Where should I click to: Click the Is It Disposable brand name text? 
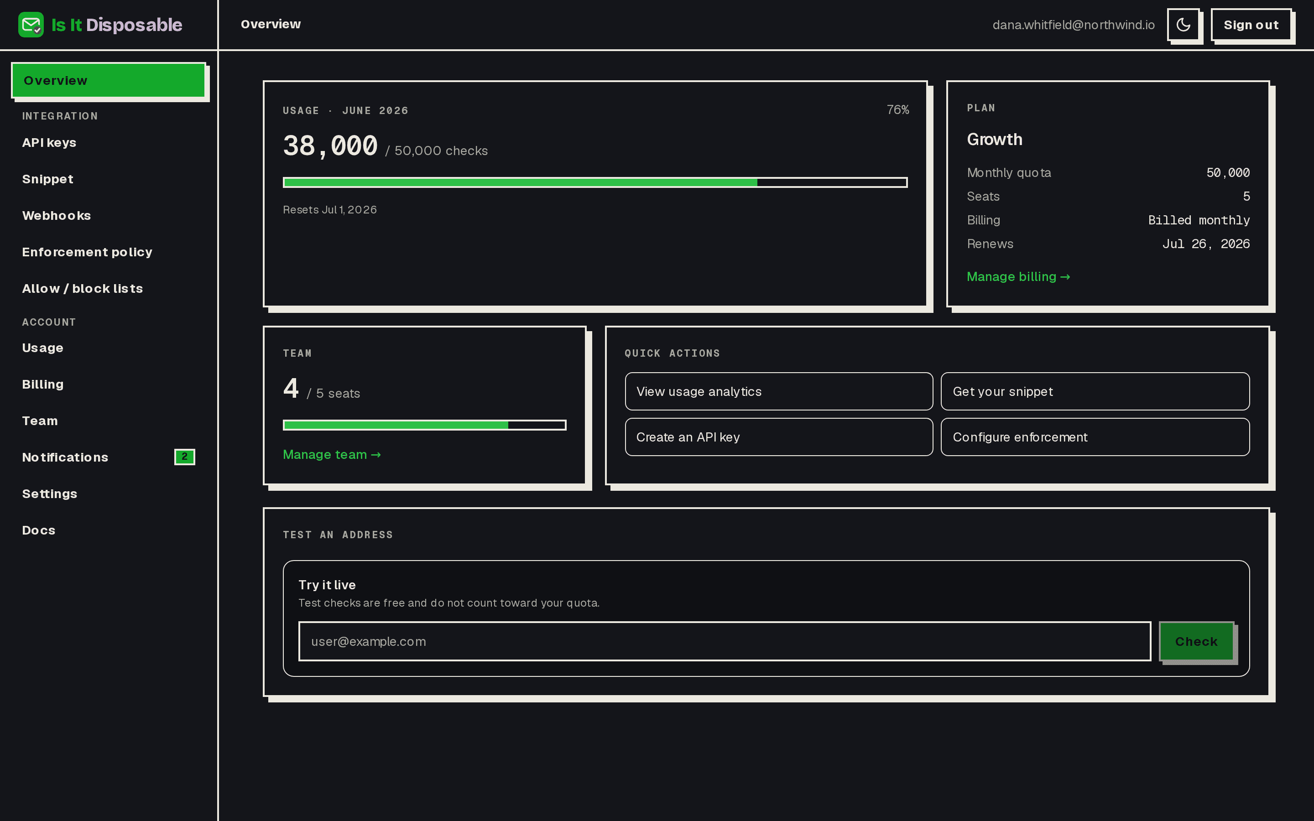tap(117, 25)
